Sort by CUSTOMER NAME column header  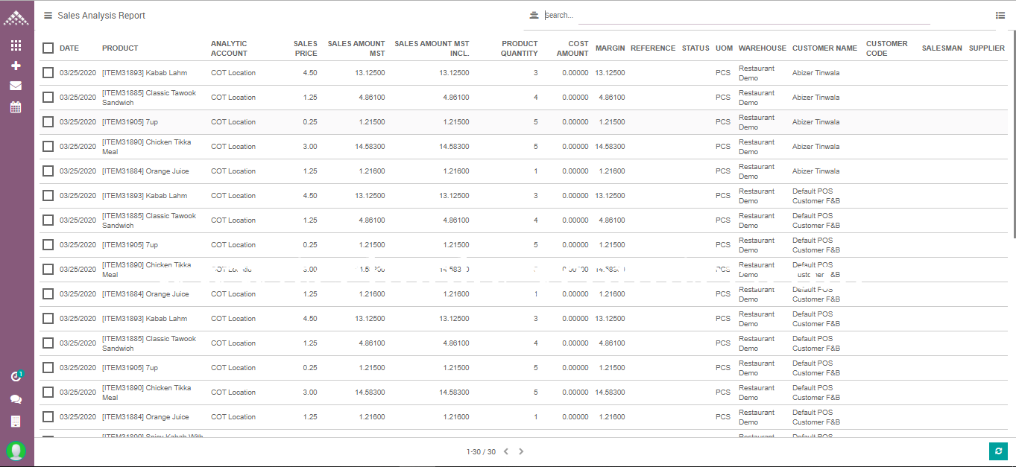tap(824, 48)
